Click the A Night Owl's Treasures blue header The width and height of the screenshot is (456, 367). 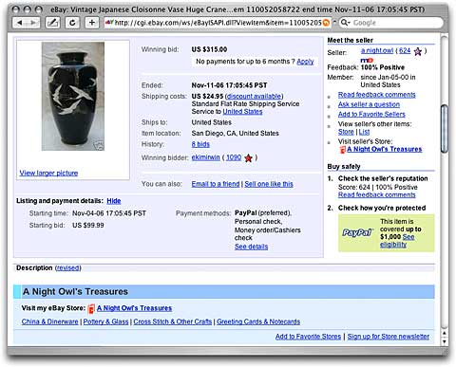224,291
